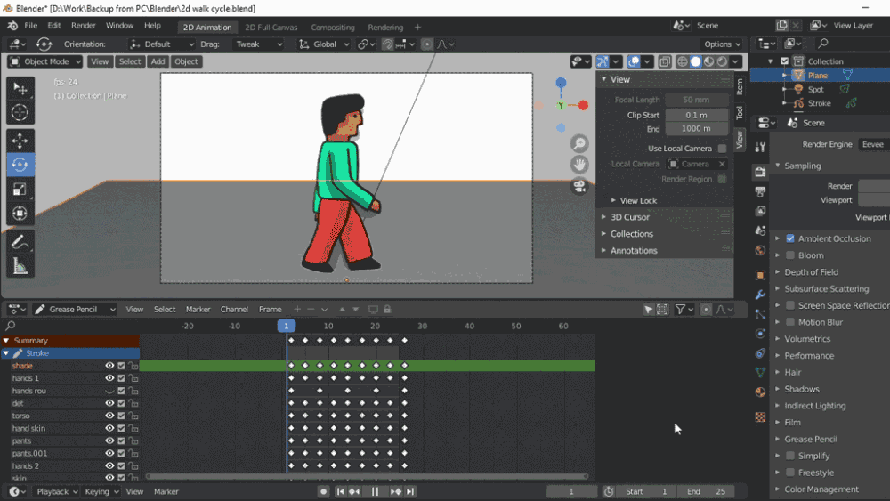This screenshot has width=890, height=501.
Task: Jump to next keyframe
Action: [396, 491]
